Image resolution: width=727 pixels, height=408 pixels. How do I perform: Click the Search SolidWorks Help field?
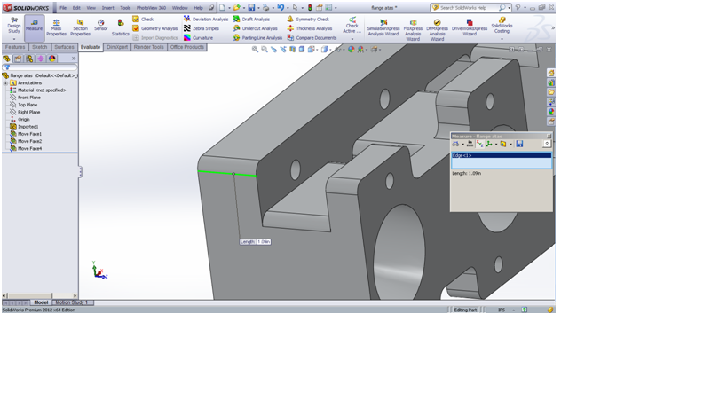click(x=468, y=8)
